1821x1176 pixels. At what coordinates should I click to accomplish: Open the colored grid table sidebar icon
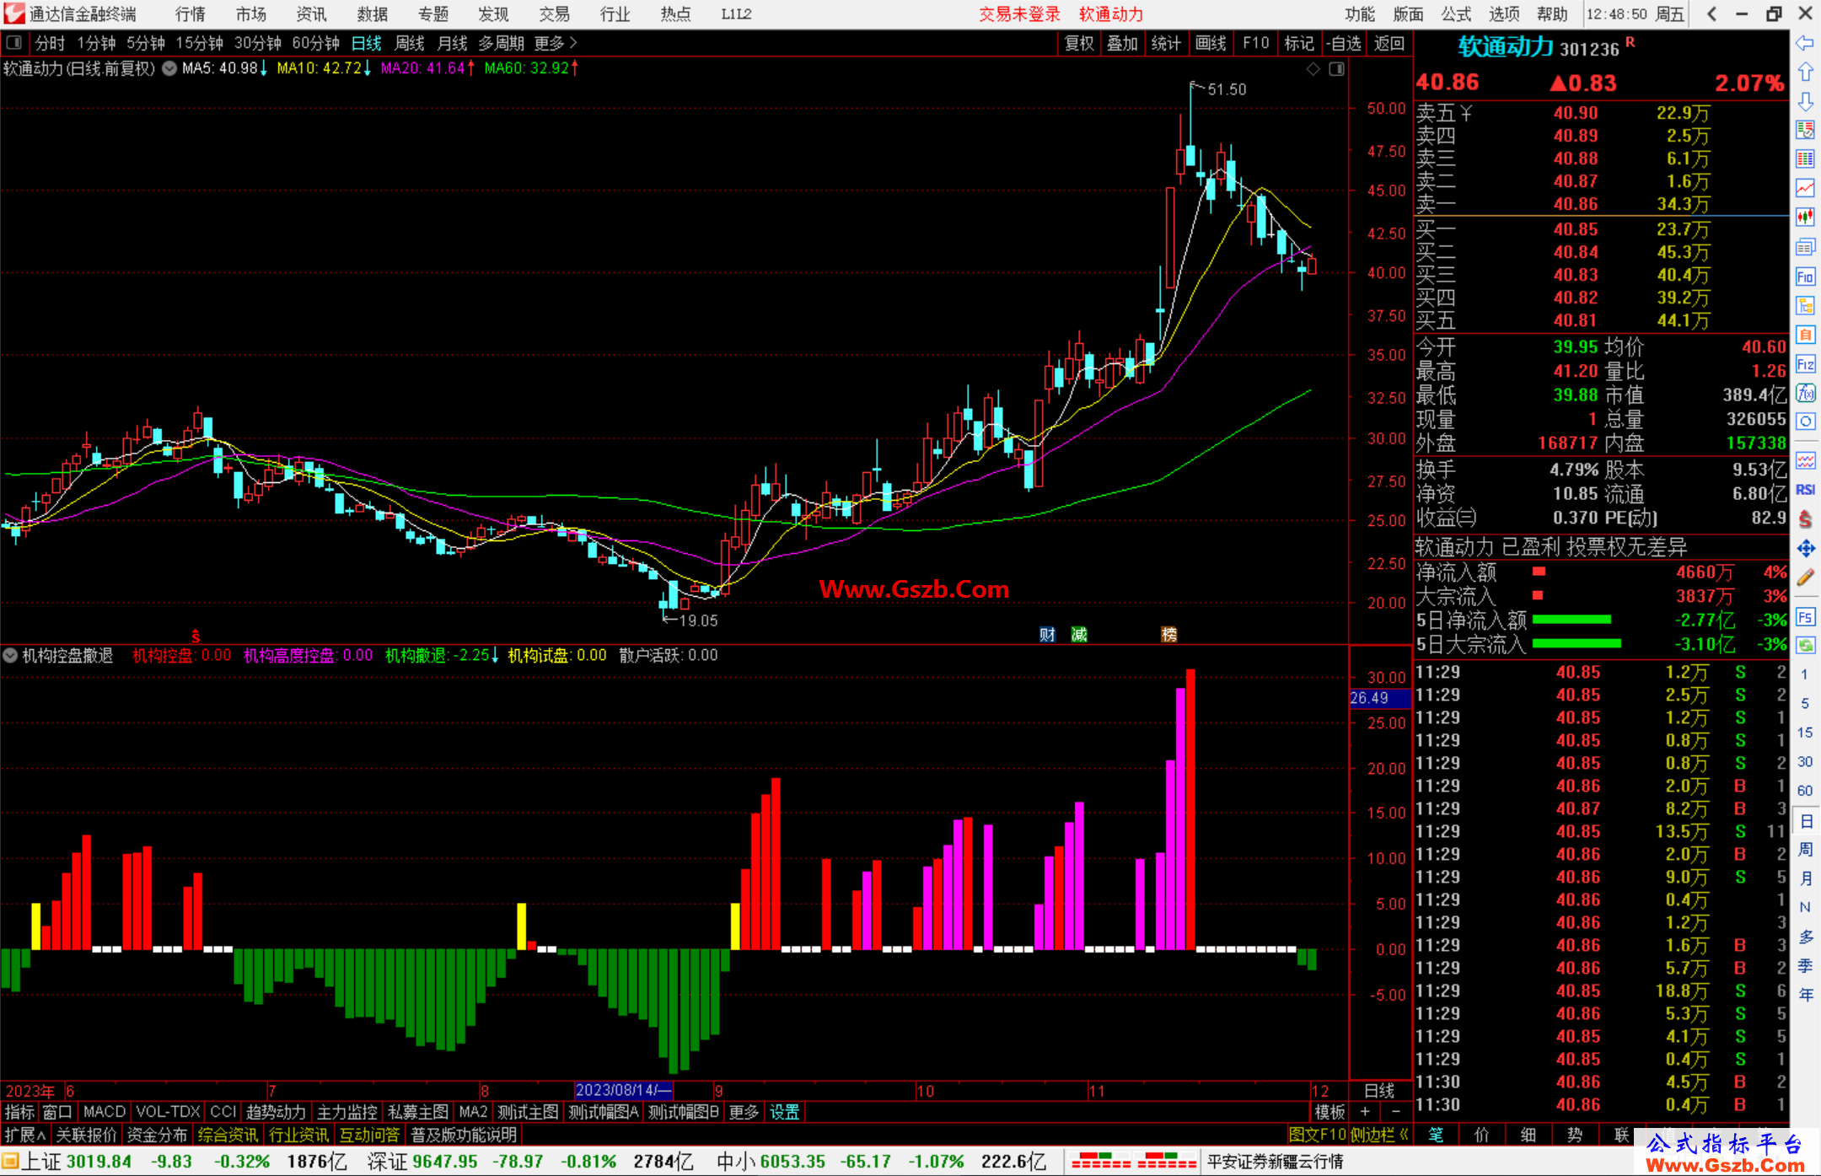1805,159
